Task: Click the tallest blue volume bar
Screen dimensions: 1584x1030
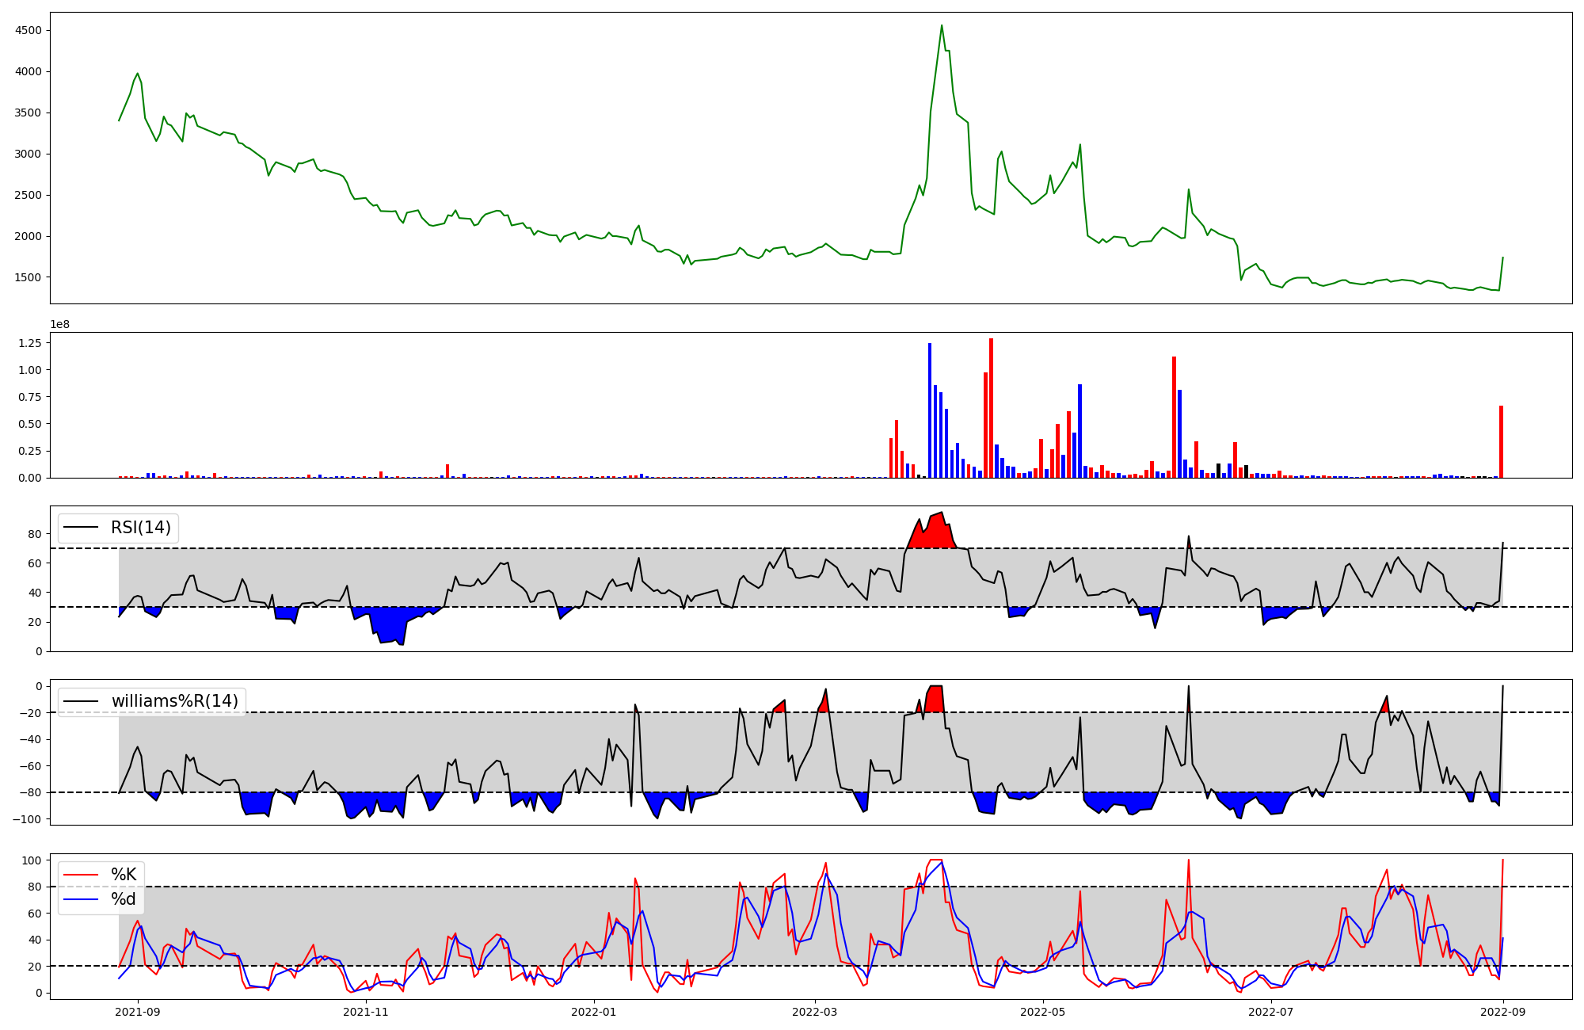Action: click(930, 410)
